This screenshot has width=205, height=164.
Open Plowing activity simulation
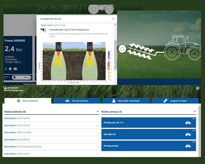(x=149, y=146)
